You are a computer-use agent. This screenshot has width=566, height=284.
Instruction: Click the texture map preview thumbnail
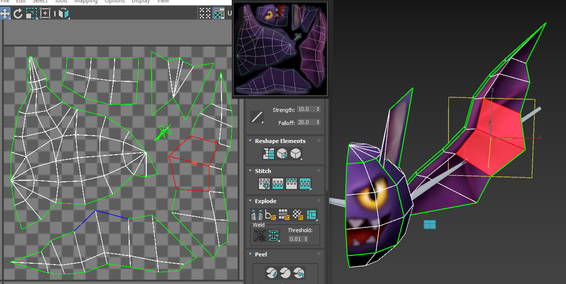coord(280,49)
